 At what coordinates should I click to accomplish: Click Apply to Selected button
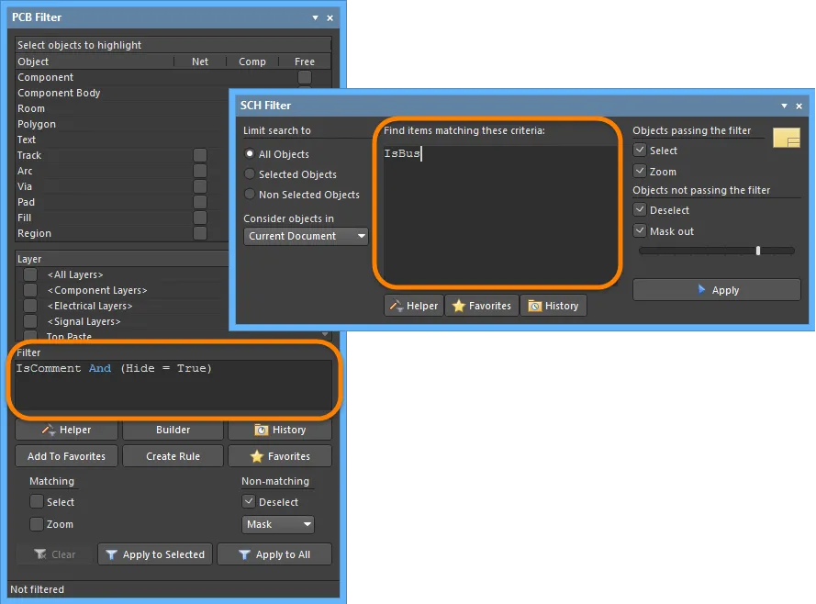click(155, 554)
